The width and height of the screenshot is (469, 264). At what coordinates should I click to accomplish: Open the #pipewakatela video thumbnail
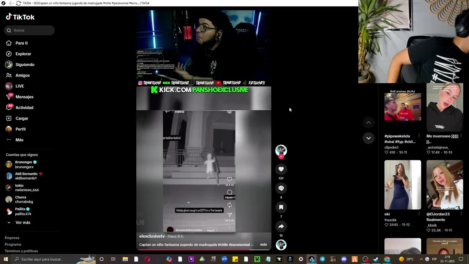[x=403, y=107]
